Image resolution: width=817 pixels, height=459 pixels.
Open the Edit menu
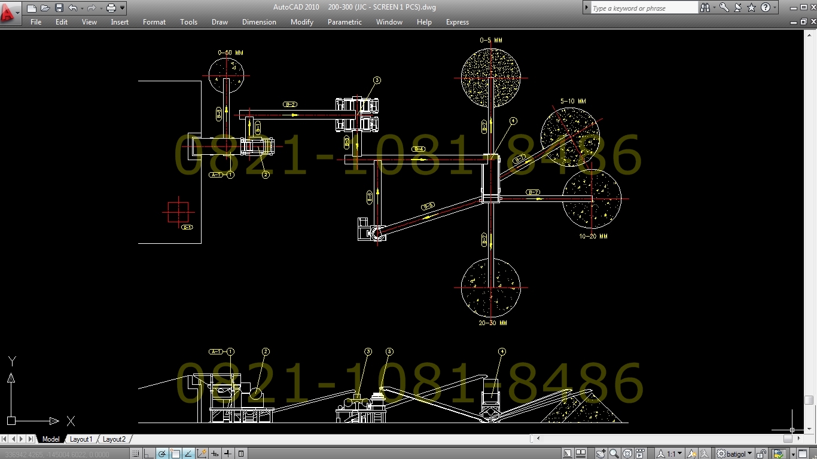click(62, 22)
